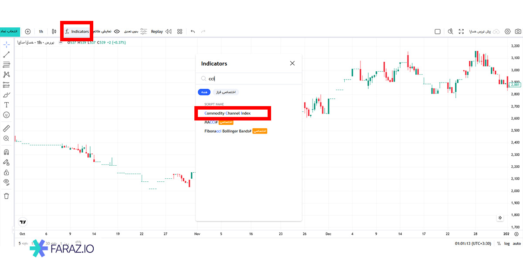The width and height of the screenshot is (523, 274).
Task: Open the candlestick chart type dropdown
Action: pos(54,31)
